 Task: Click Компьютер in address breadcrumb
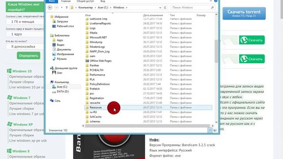tap(85, 8)
